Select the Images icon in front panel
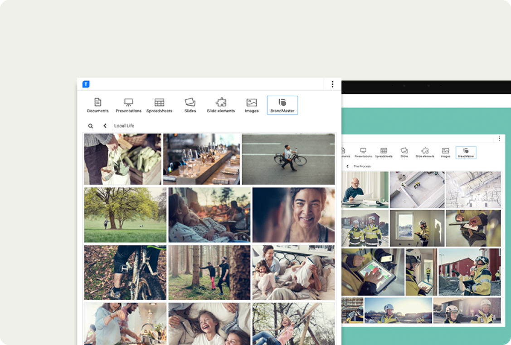The height and width of the screenshot is (345, 511). coord(252,105)
